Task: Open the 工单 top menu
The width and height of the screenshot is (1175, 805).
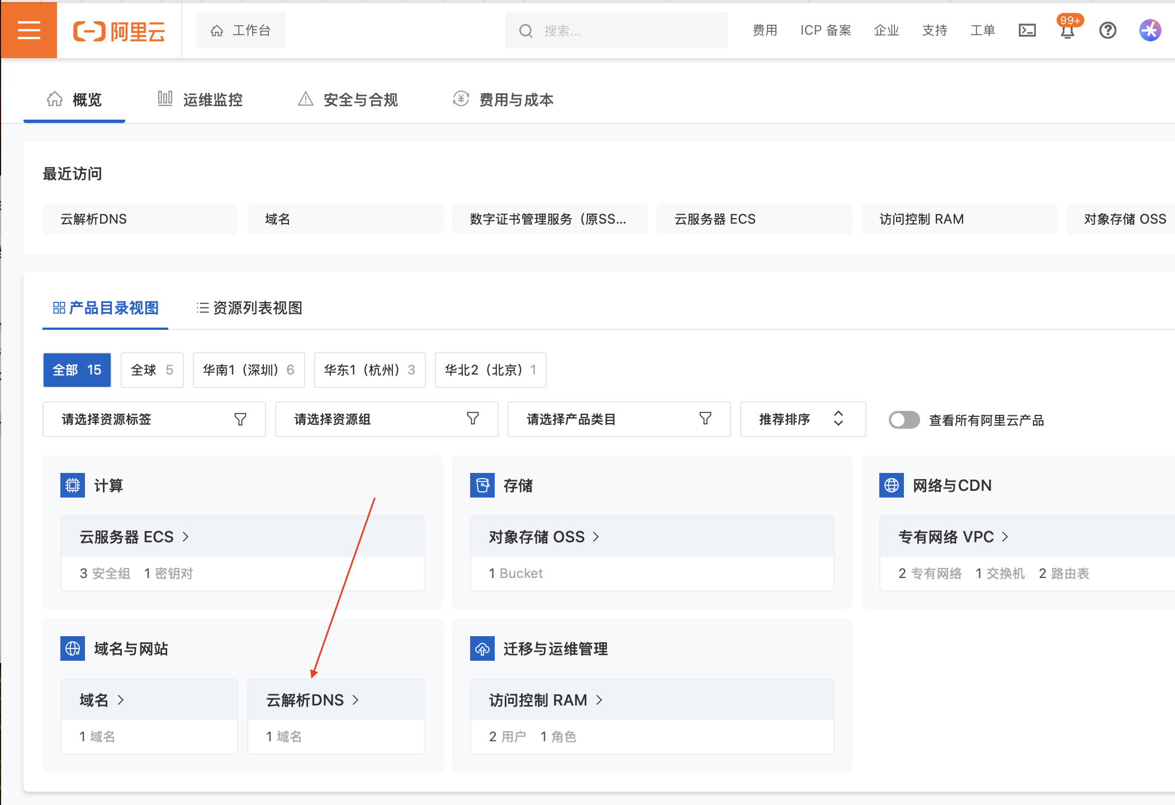Action: (x=983, y=30)
